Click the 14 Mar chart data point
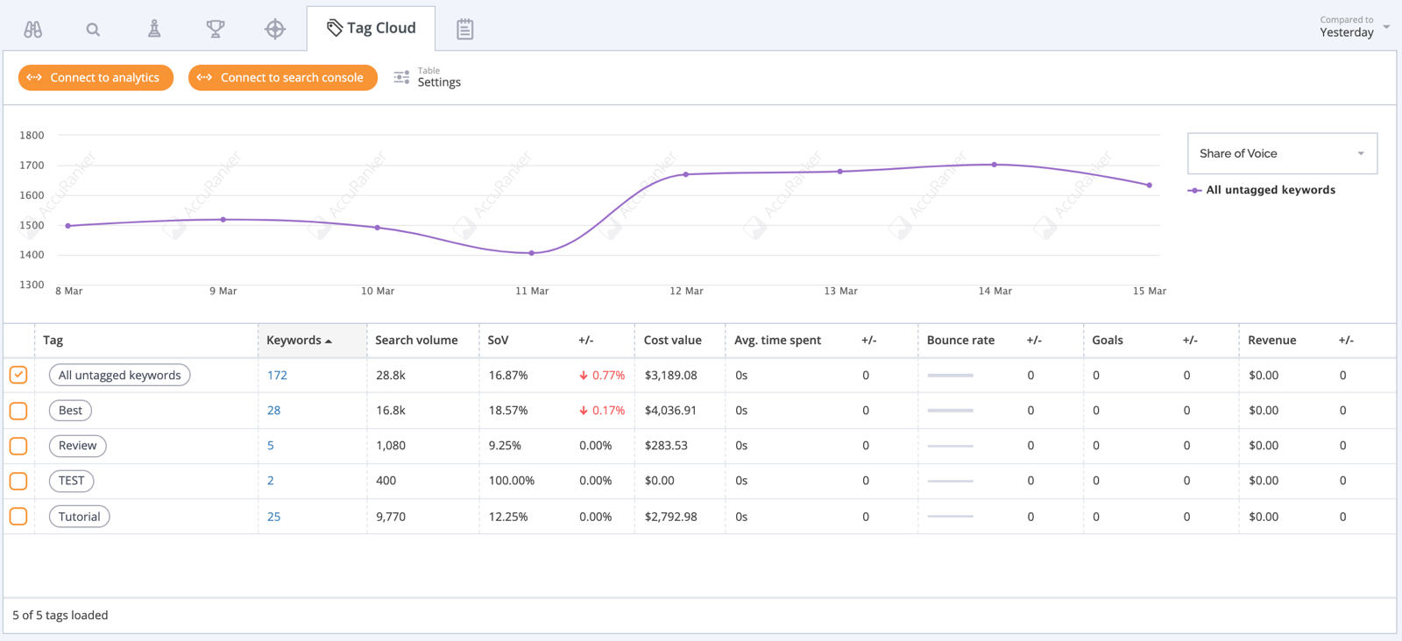This screenshot has width=1402, height=641. [x=995, y=165]
